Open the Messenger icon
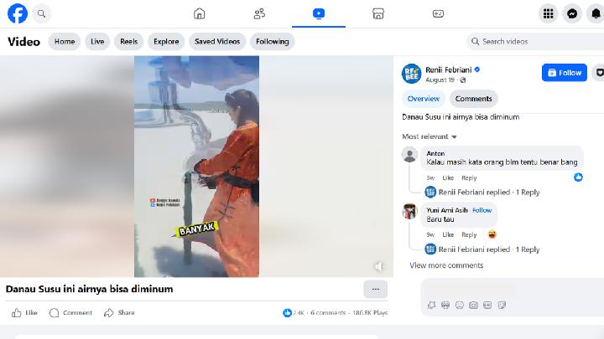Viewport: 604px width, 339px height. pyautogui.click(x=572, y=13)
